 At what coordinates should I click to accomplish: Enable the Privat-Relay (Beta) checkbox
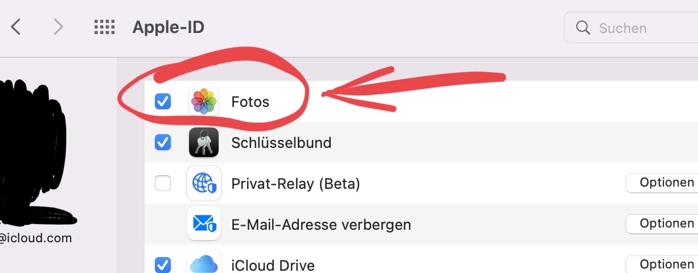[x=163, y=183]
